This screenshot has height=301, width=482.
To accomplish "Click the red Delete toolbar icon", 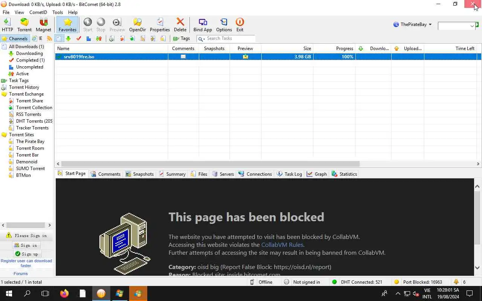I will [x=180, y=25].
